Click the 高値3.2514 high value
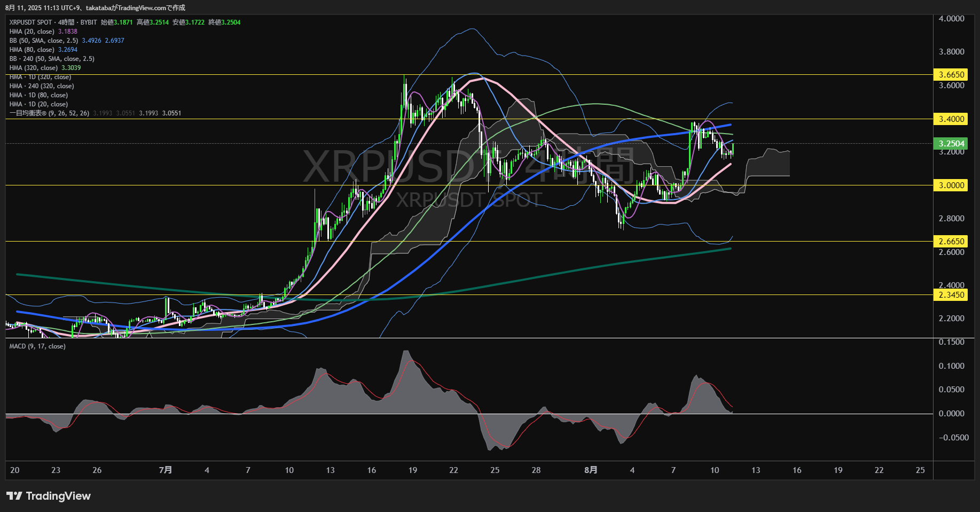980x512 pixels. point(153,22)
